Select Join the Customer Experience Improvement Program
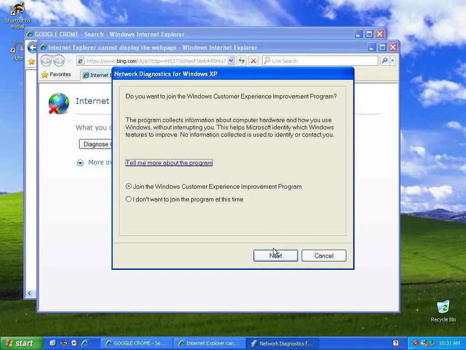This screenshot has height=350, width=466. click(x=213, y=186)
